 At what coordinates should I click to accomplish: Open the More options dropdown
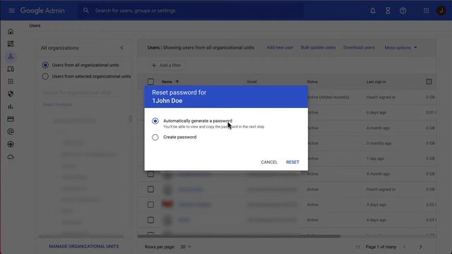pyautogui.click(x=400, y=47)
